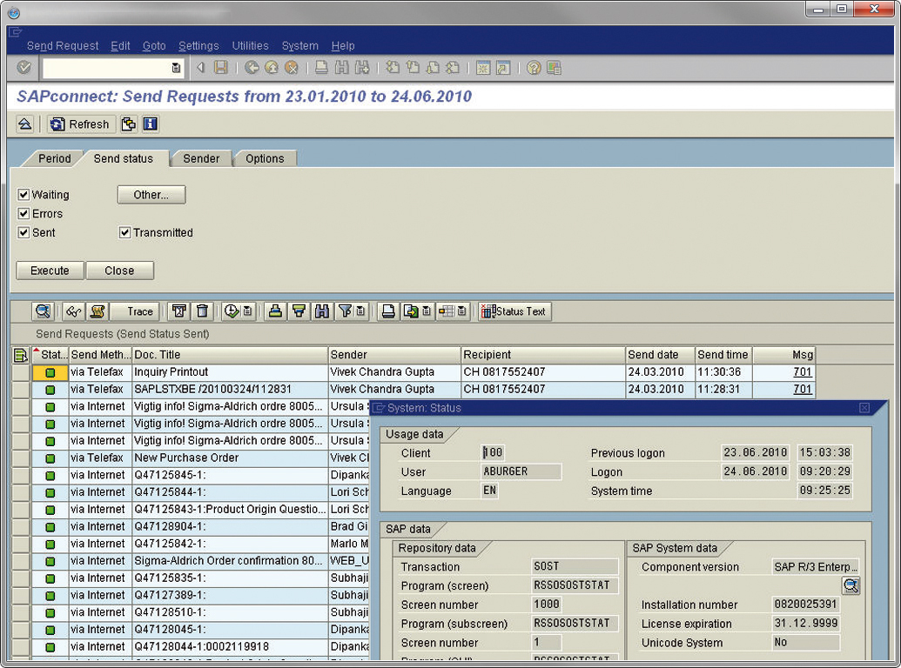Switch to the Period tab
This screenshot has height=668, width=901.
[x=55, y=158]
